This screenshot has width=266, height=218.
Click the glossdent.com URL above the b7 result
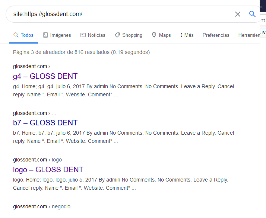[x=34, y=113]
